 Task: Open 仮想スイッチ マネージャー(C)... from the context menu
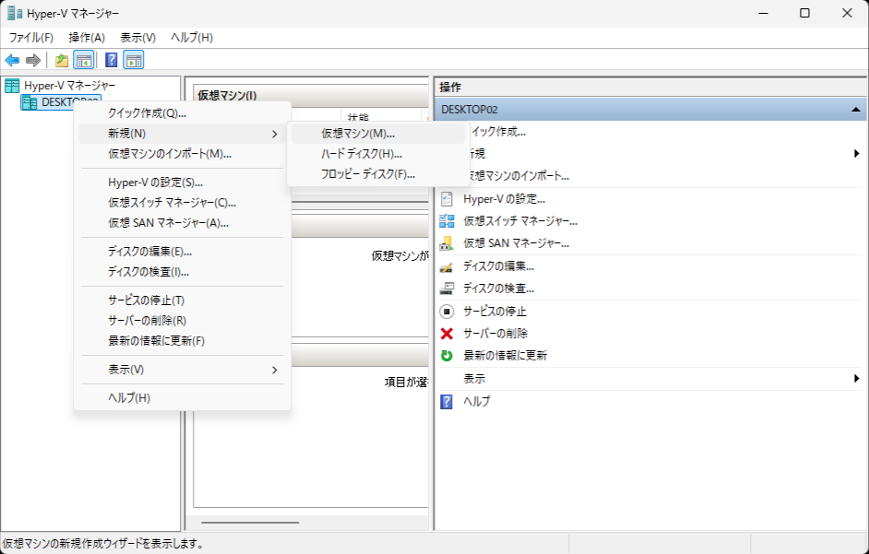pos(182,203)
